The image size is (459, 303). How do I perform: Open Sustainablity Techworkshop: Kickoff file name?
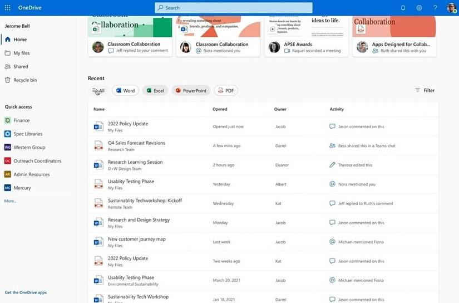(145, 201)
